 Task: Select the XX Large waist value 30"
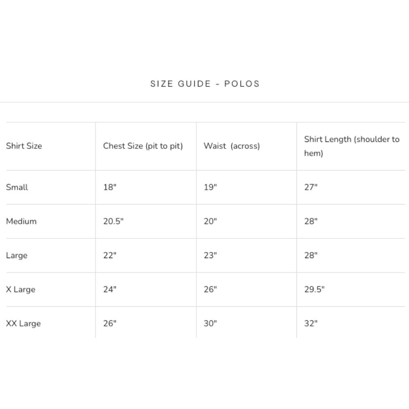click(x=210, y=323)
